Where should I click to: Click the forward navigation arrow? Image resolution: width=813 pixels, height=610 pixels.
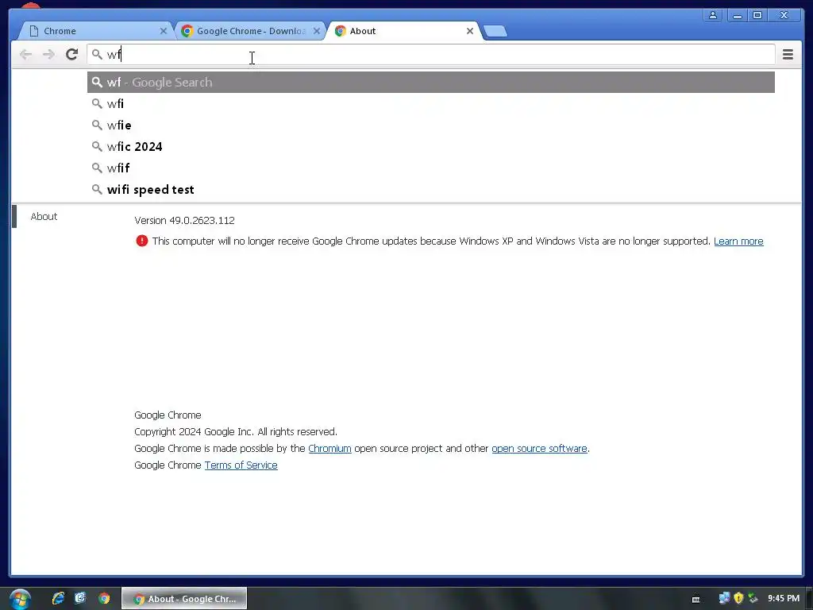click(x=48, y=55)
